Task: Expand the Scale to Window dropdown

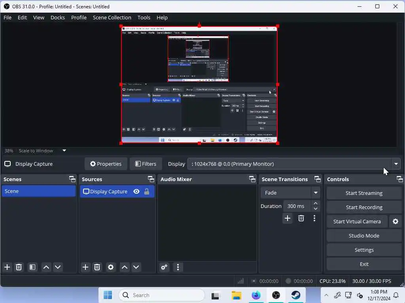Action: pyautogui.click(x=64, y=150)
